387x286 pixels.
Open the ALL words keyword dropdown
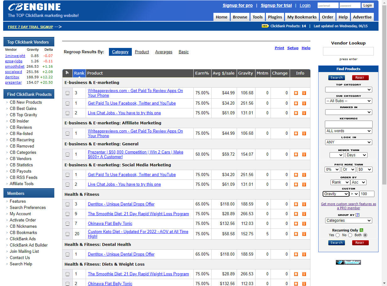[349, 131]
